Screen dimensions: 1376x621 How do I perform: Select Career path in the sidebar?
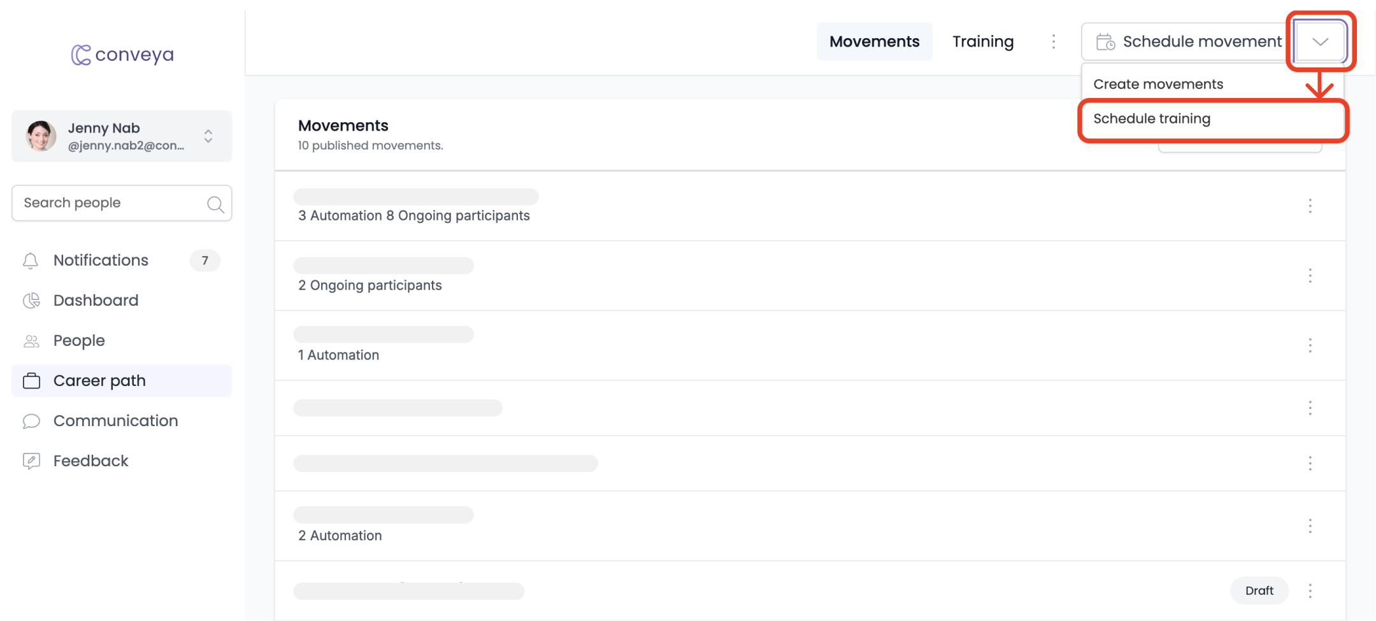coord(122,381)
